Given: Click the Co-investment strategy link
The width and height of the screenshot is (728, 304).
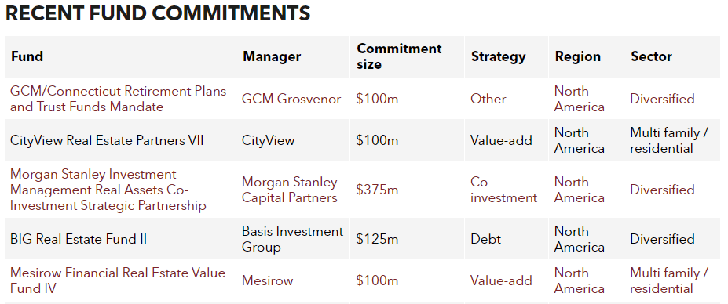Looking at the screenshot, I should point(503,190).
